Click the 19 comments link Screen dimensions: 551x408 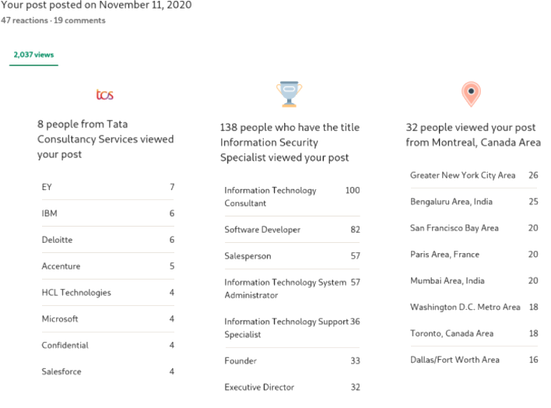(79, 20)
